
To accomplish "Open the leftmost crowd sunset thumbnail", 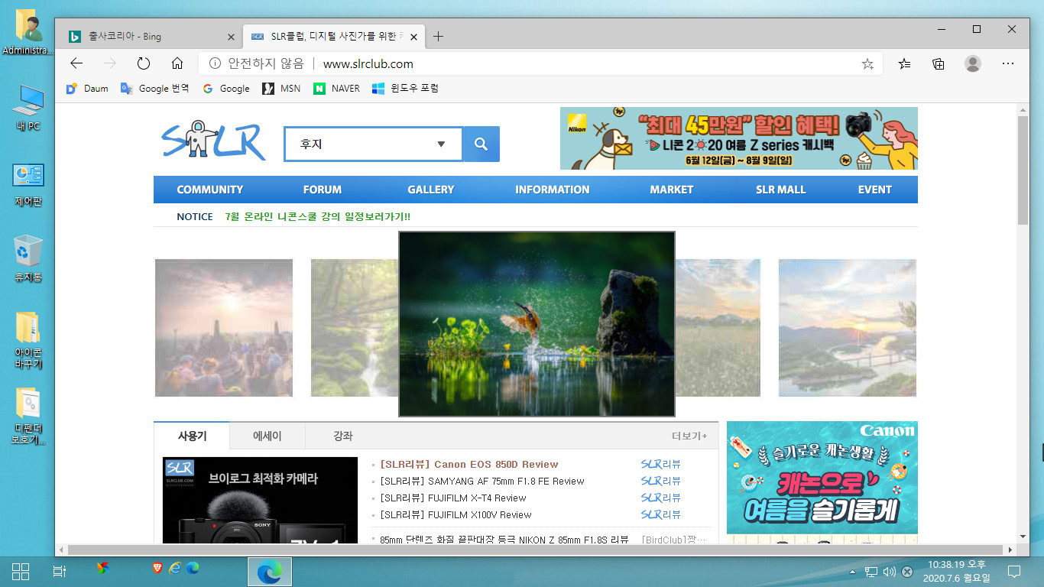I will point(224,328).
